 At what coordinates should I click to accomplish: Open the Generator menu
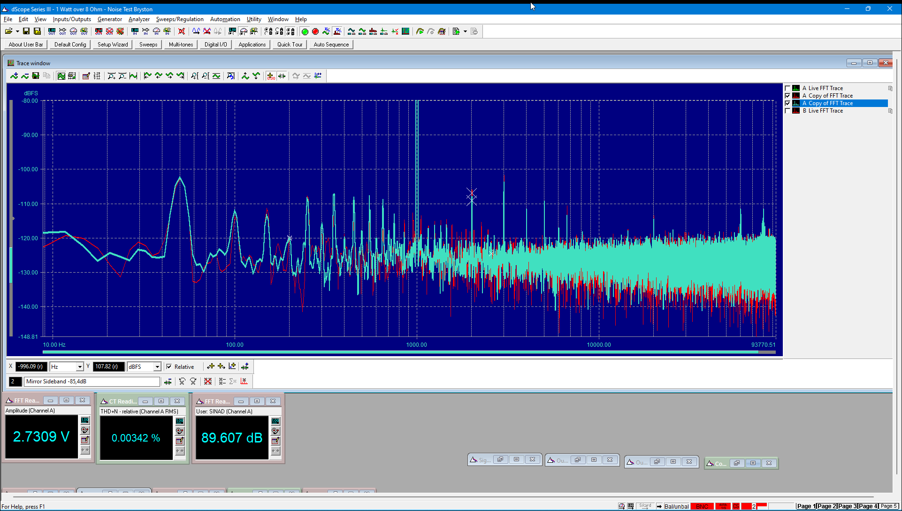pyautogui.click(x=110, y=19)
